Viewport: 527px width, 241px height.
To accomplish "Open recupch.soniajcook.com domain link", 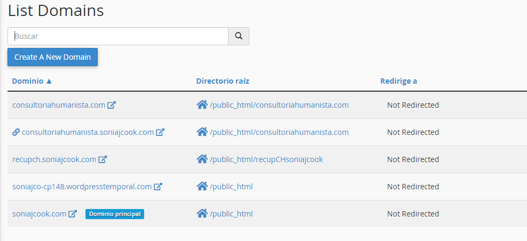I will pyautogui.click(x=54, y=159).
